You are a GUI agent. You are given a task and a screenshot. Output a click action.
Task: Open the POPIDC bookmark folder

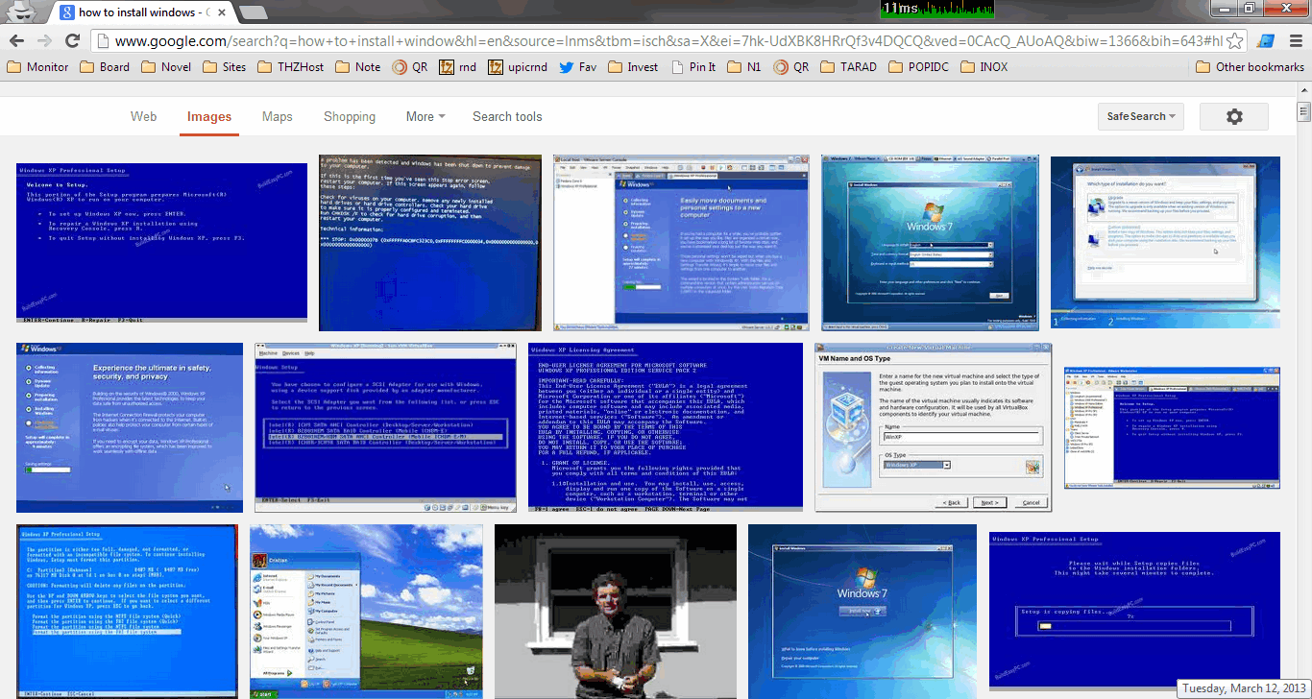pos(917,67)
